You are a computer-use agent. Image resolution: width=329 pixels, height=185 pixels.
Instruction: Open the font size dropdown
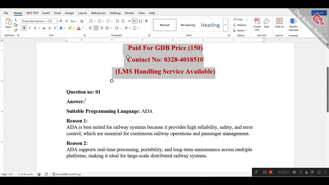[x=57, y=21]
